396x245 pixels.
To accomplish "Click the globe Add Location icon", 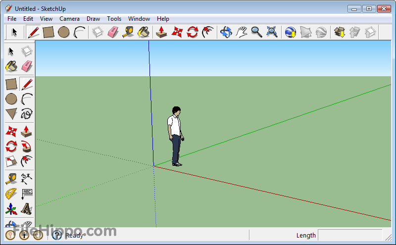I will [291, 32].
